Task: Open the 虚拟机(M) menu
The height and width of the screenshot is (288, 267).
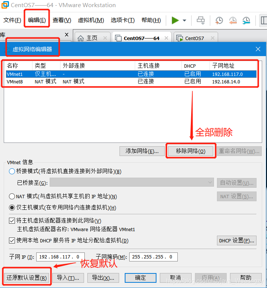Action: (91, 20)
